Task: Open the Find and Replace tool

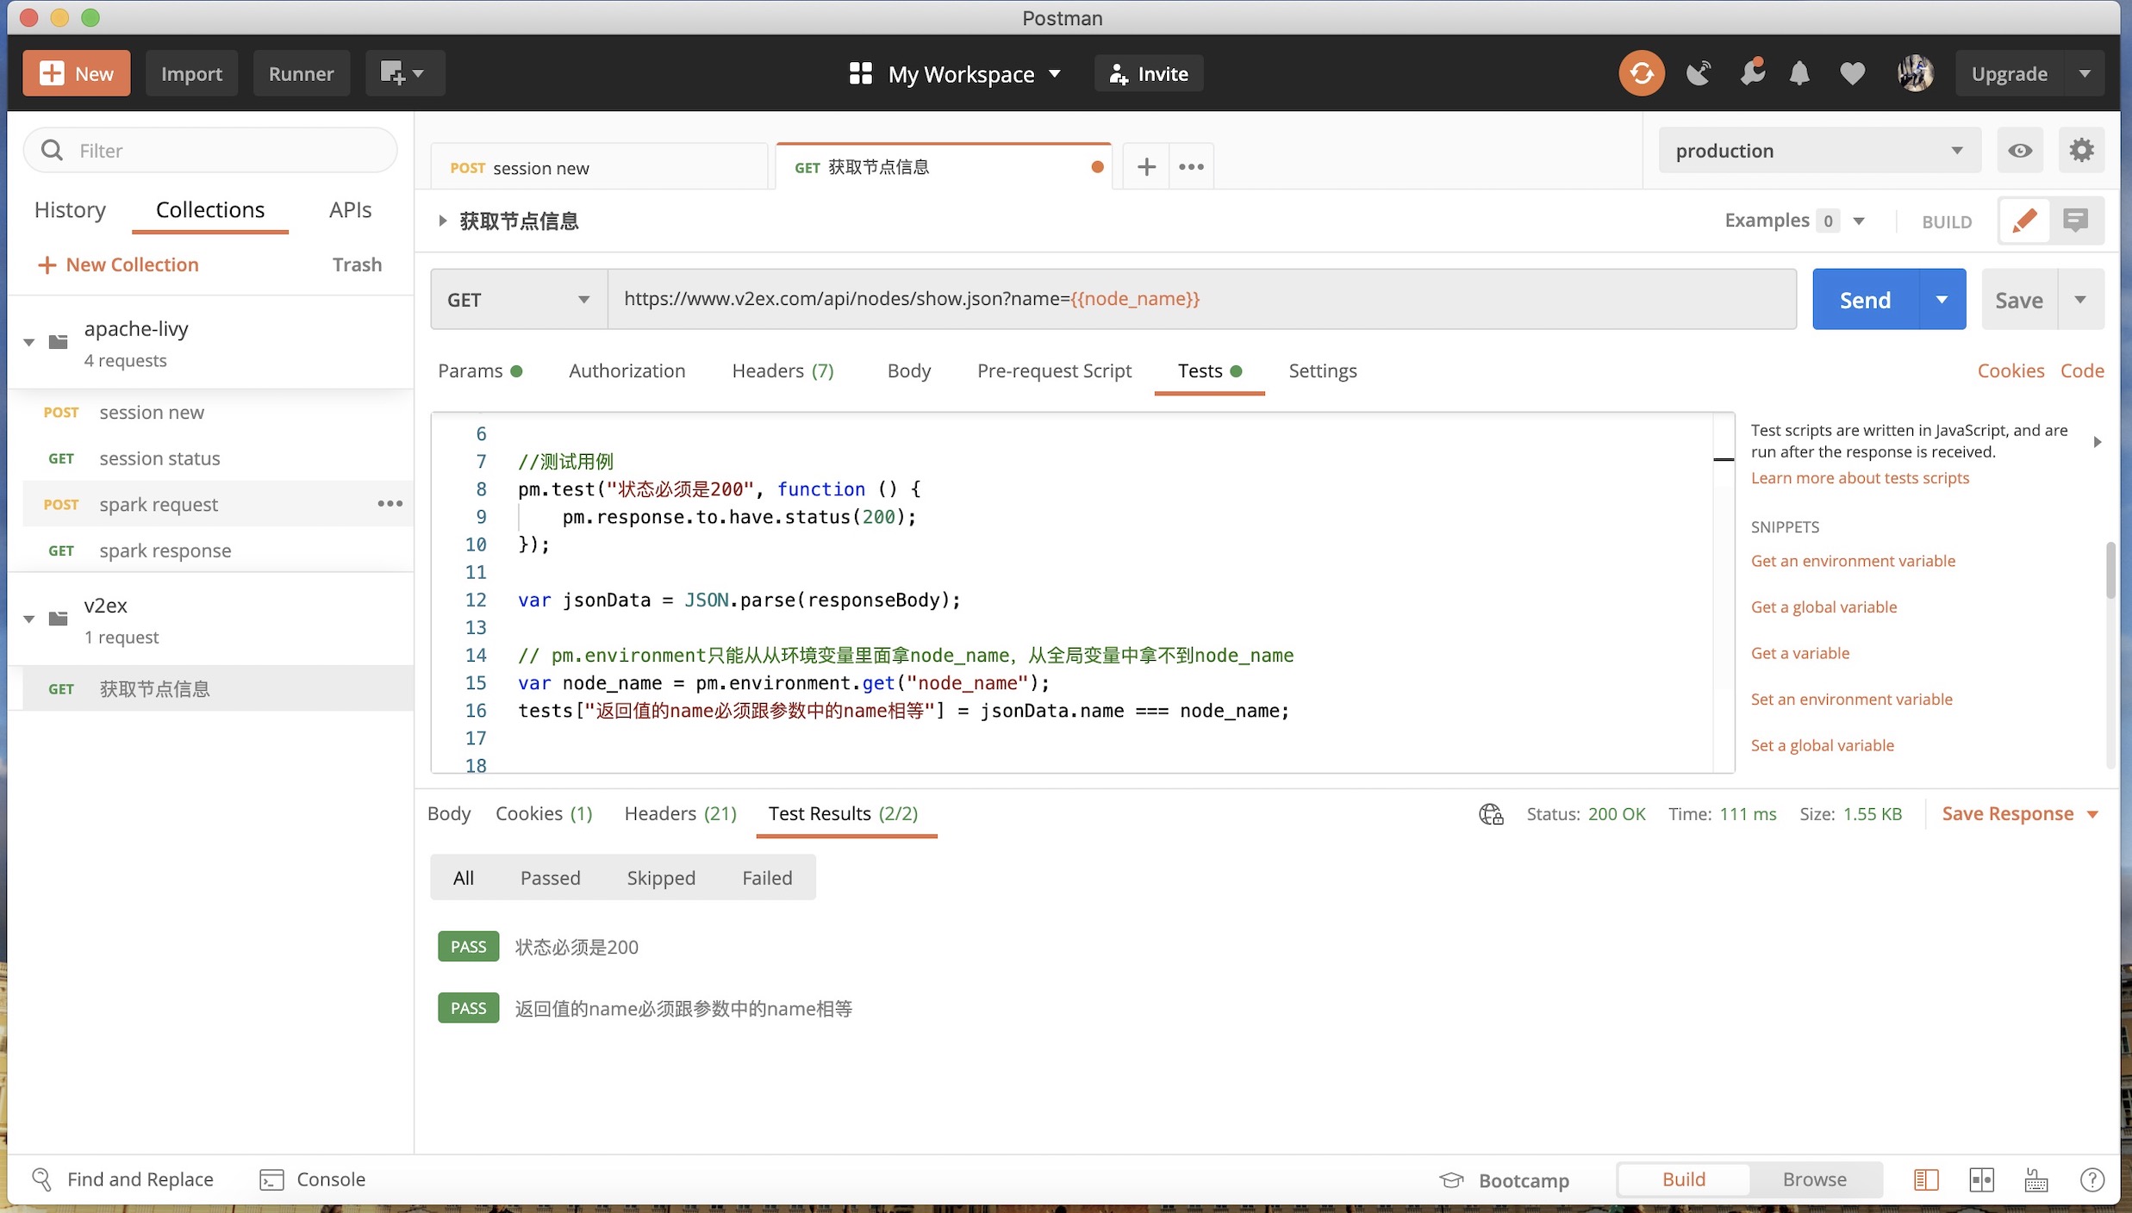Action: coord(122,1179)
